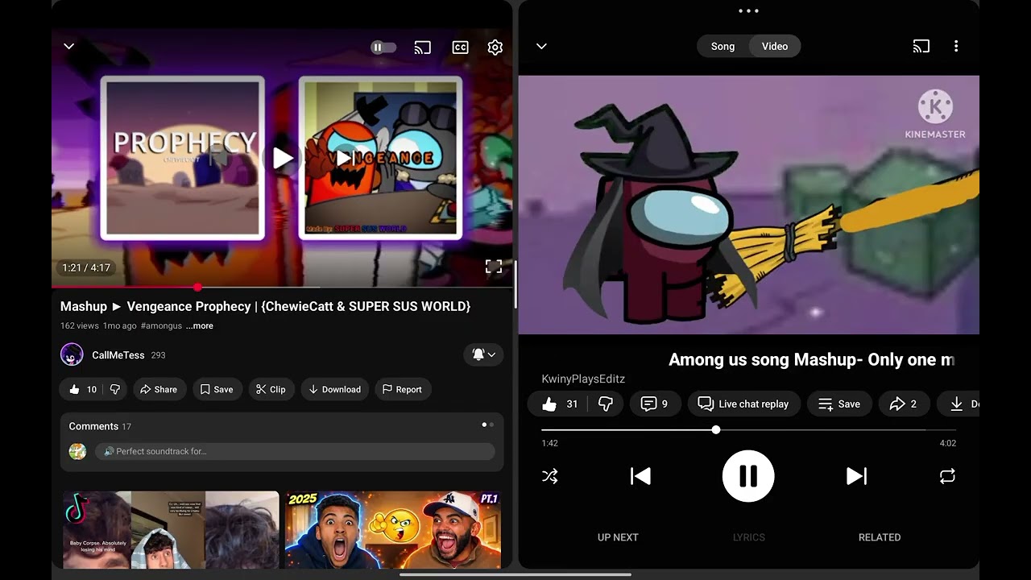1031x580 pixels.
Task: Click the split-screen divider handle
Action: click(x=515, y=284)
